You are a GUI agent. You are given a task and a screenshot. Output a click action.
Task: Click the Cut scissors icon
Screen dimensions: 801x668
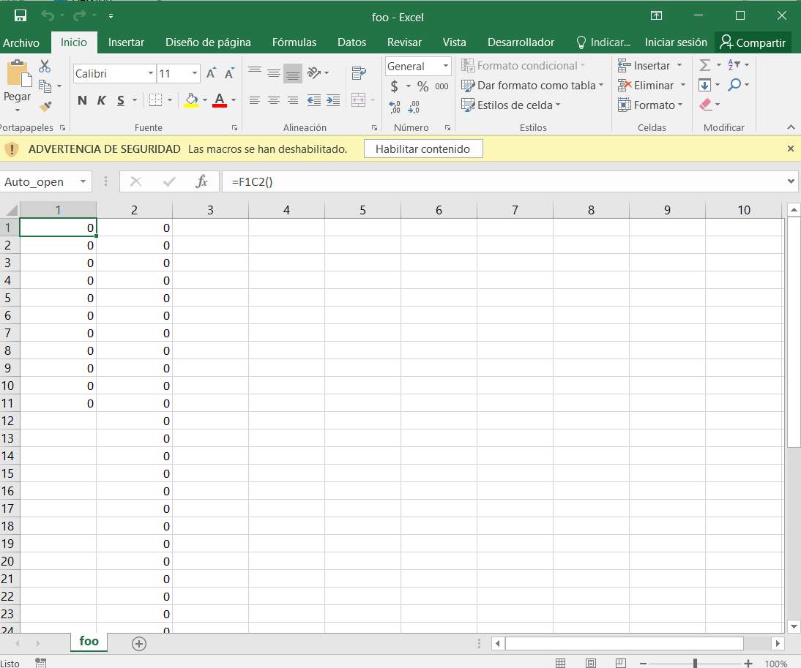click(x=45, y=67)
